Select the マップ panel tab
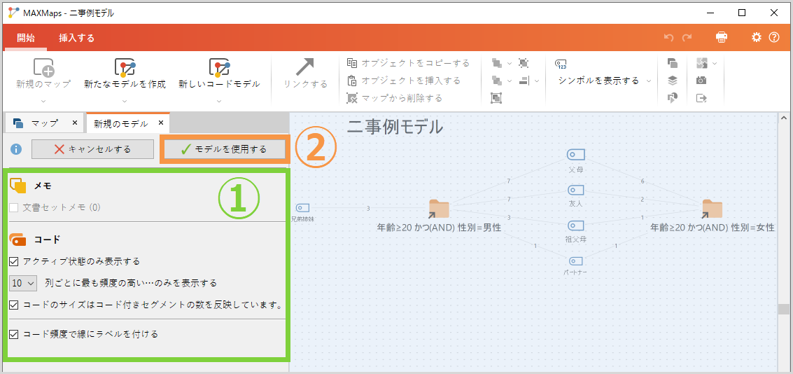Screen dimensions: 793x374 click(44, 123)
